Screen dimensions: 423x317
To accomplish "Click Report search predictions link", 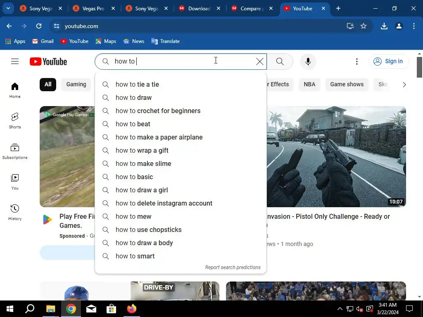I will tap(233, 267).
